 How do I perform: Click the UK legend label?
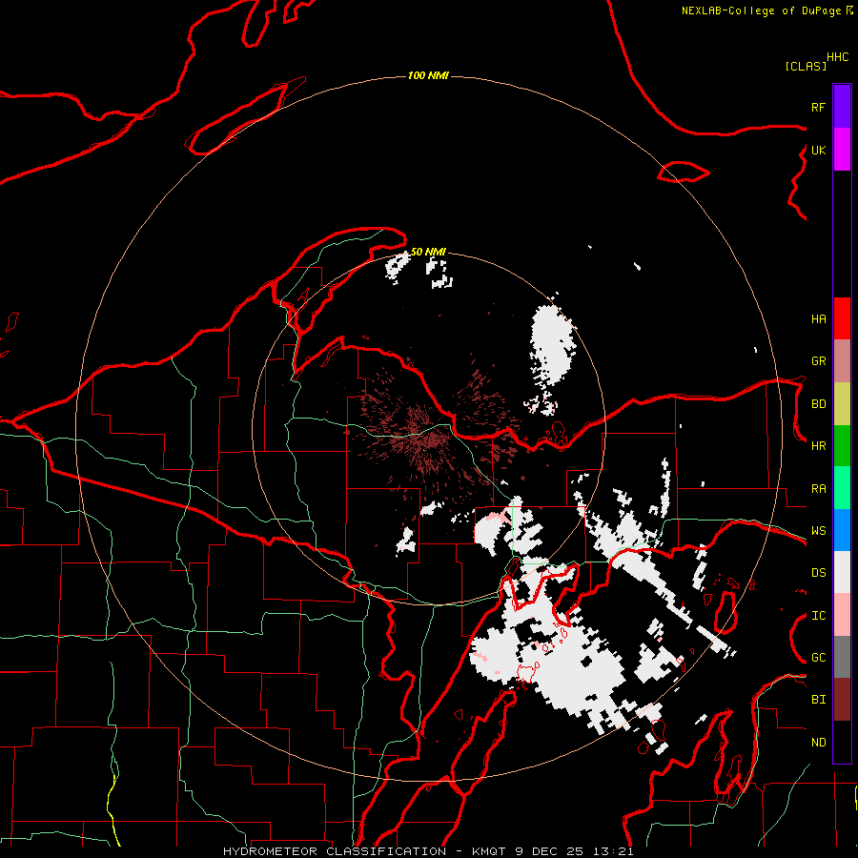(819, 150)
